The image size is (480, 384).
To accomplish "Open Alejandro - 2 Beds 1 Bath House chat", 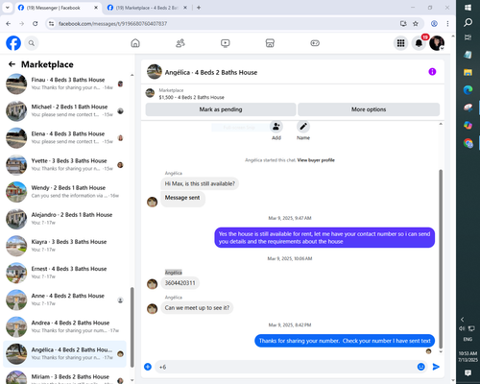I will point(65,219).
